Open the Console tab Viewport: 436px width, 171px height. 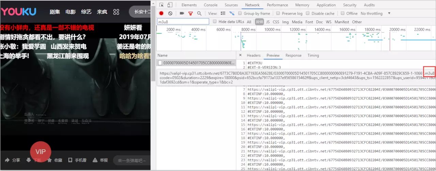(x=211, y=5)
